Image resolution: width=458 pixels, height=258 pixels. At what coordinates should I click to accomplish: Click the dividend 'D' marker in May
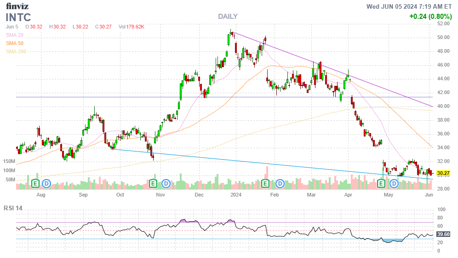pos(394,184)
